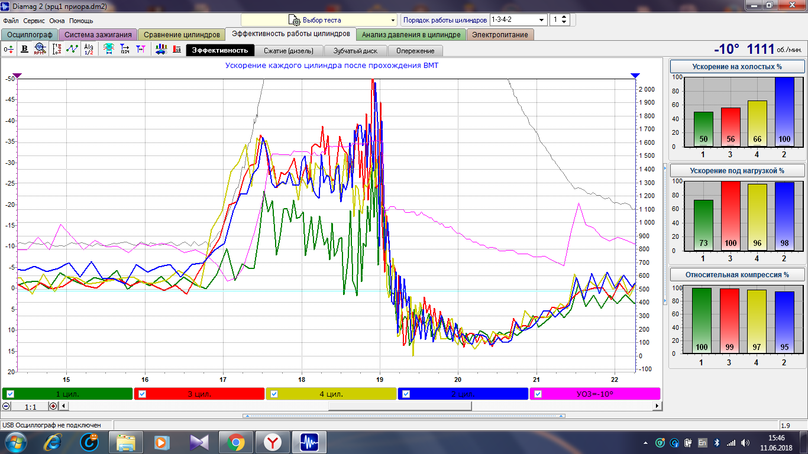Image resolution: width=808 pixels, height=454 pixels.
Task: Click the Windows Start button
Action: pos(15,442)
